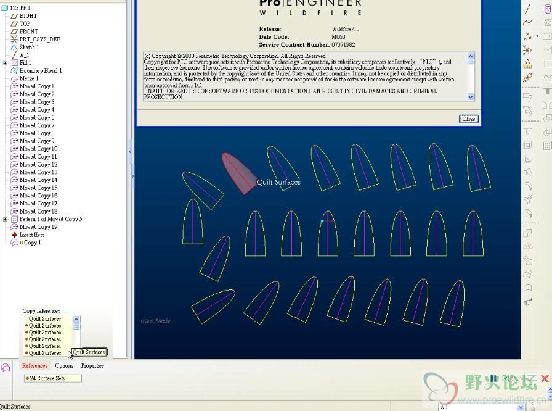Screen dimensions: 552x411
Task: Select the FRONT datum plane
Action: coord(28,31)
